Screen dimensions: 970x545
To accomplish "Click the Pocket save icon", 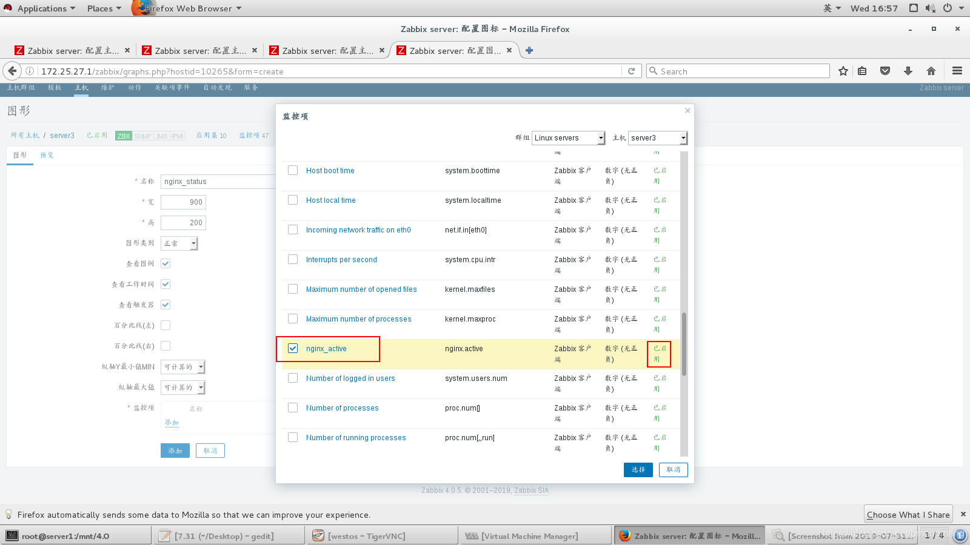I will (885, 71).
